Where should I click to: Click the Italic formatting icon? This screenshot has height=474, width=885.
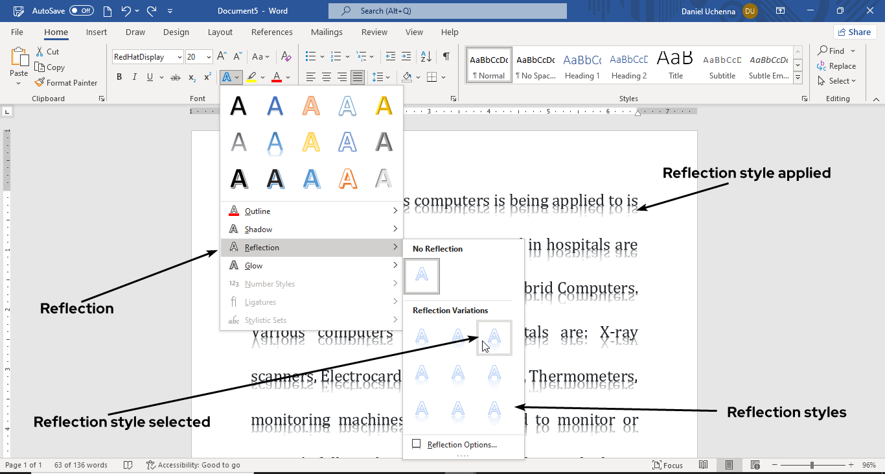[x=135, y=77]
